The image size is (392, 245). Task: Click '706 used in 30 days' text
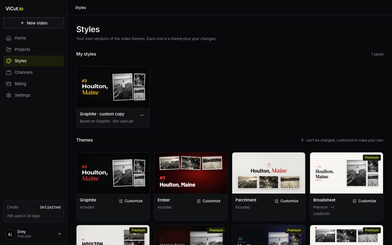(x=23, y=216)
